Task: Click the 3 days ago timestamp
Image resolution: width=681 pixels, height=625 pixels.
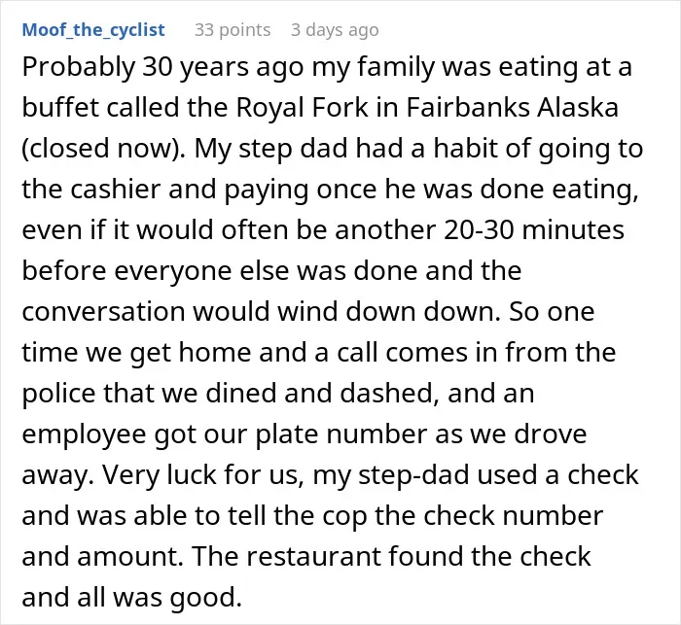Action: (335, 30)
